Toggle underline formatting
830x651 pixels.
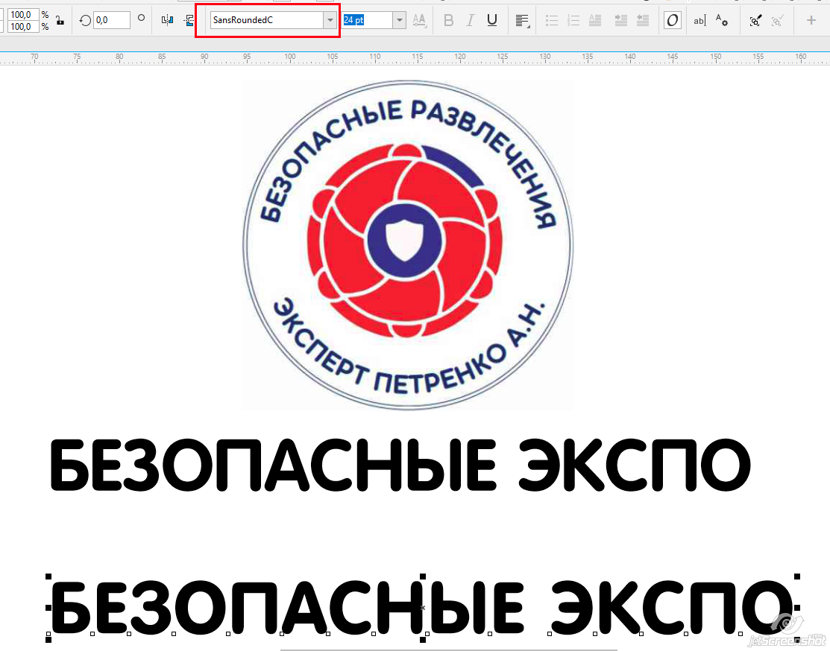pos(491,20)
